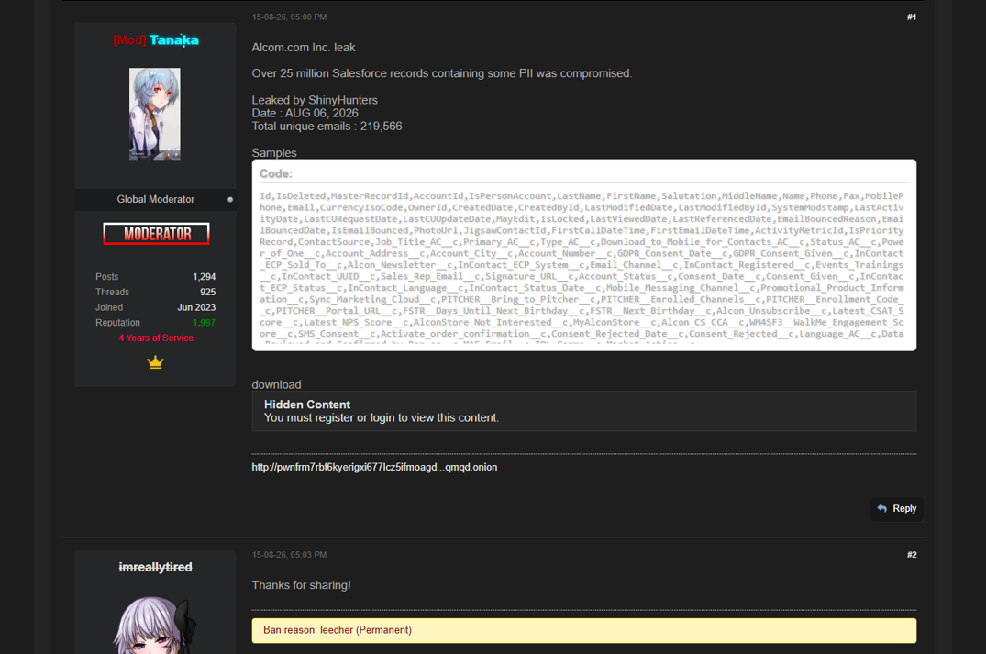Click the gold crown award icon
Screen dimensions: 986x654
point(155,362)
